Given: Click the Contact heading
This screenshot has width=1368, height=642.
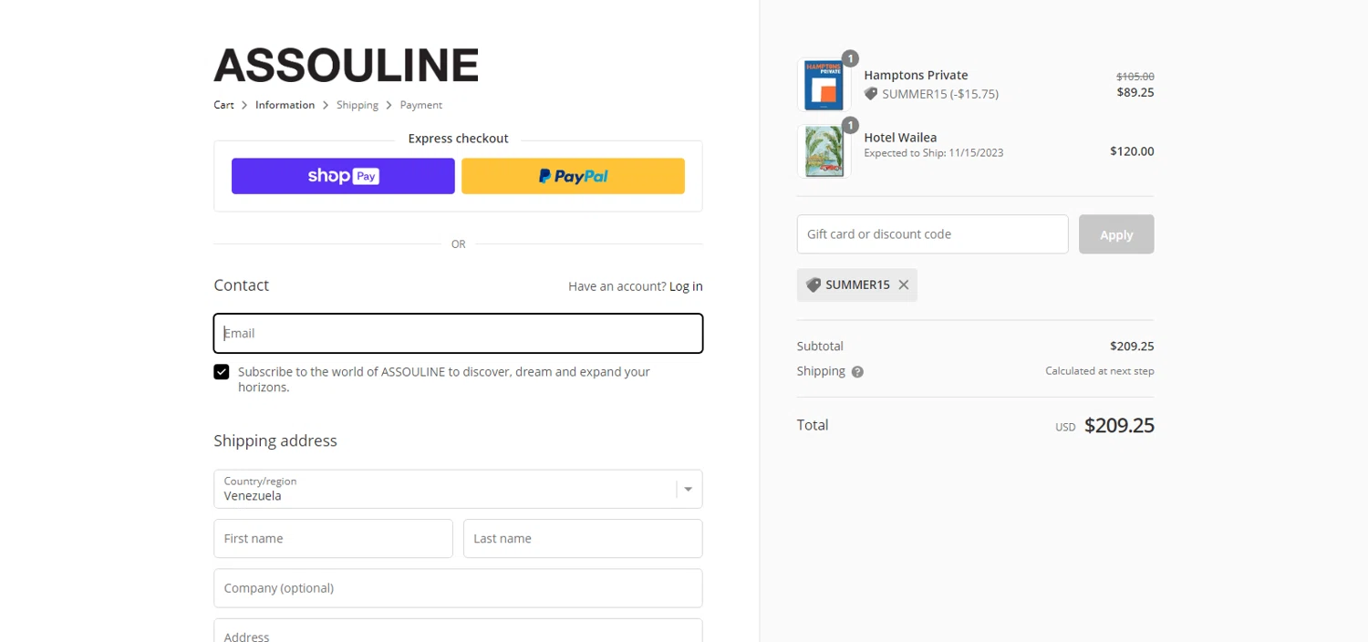Looking at the screenshot, I should (241, 285).
